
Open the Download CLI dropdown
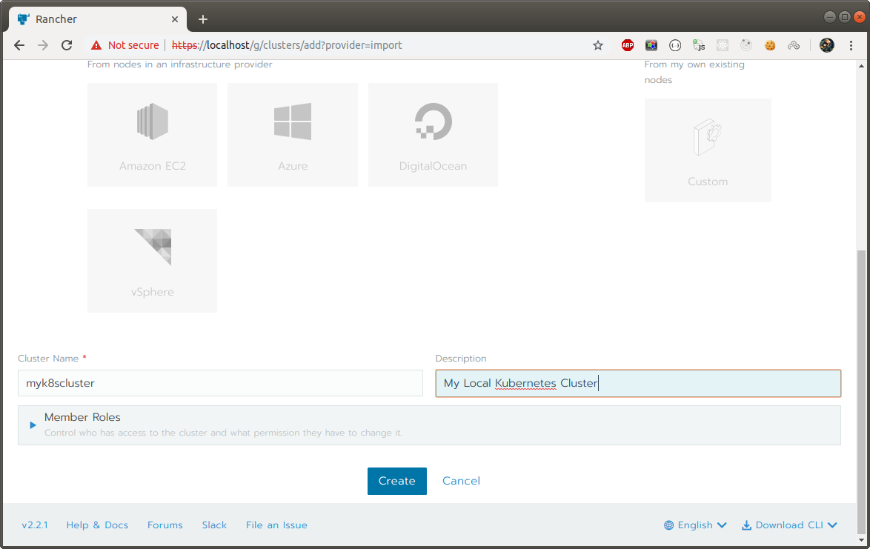click(x=789, y=525)
